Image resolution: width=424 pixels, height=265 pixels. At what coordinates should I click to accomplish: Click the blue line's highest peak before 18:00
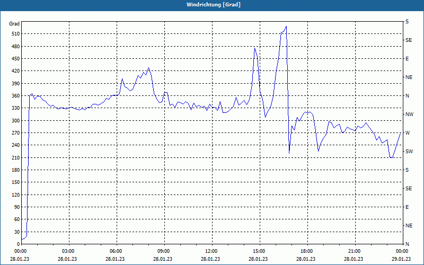(286, 26)
